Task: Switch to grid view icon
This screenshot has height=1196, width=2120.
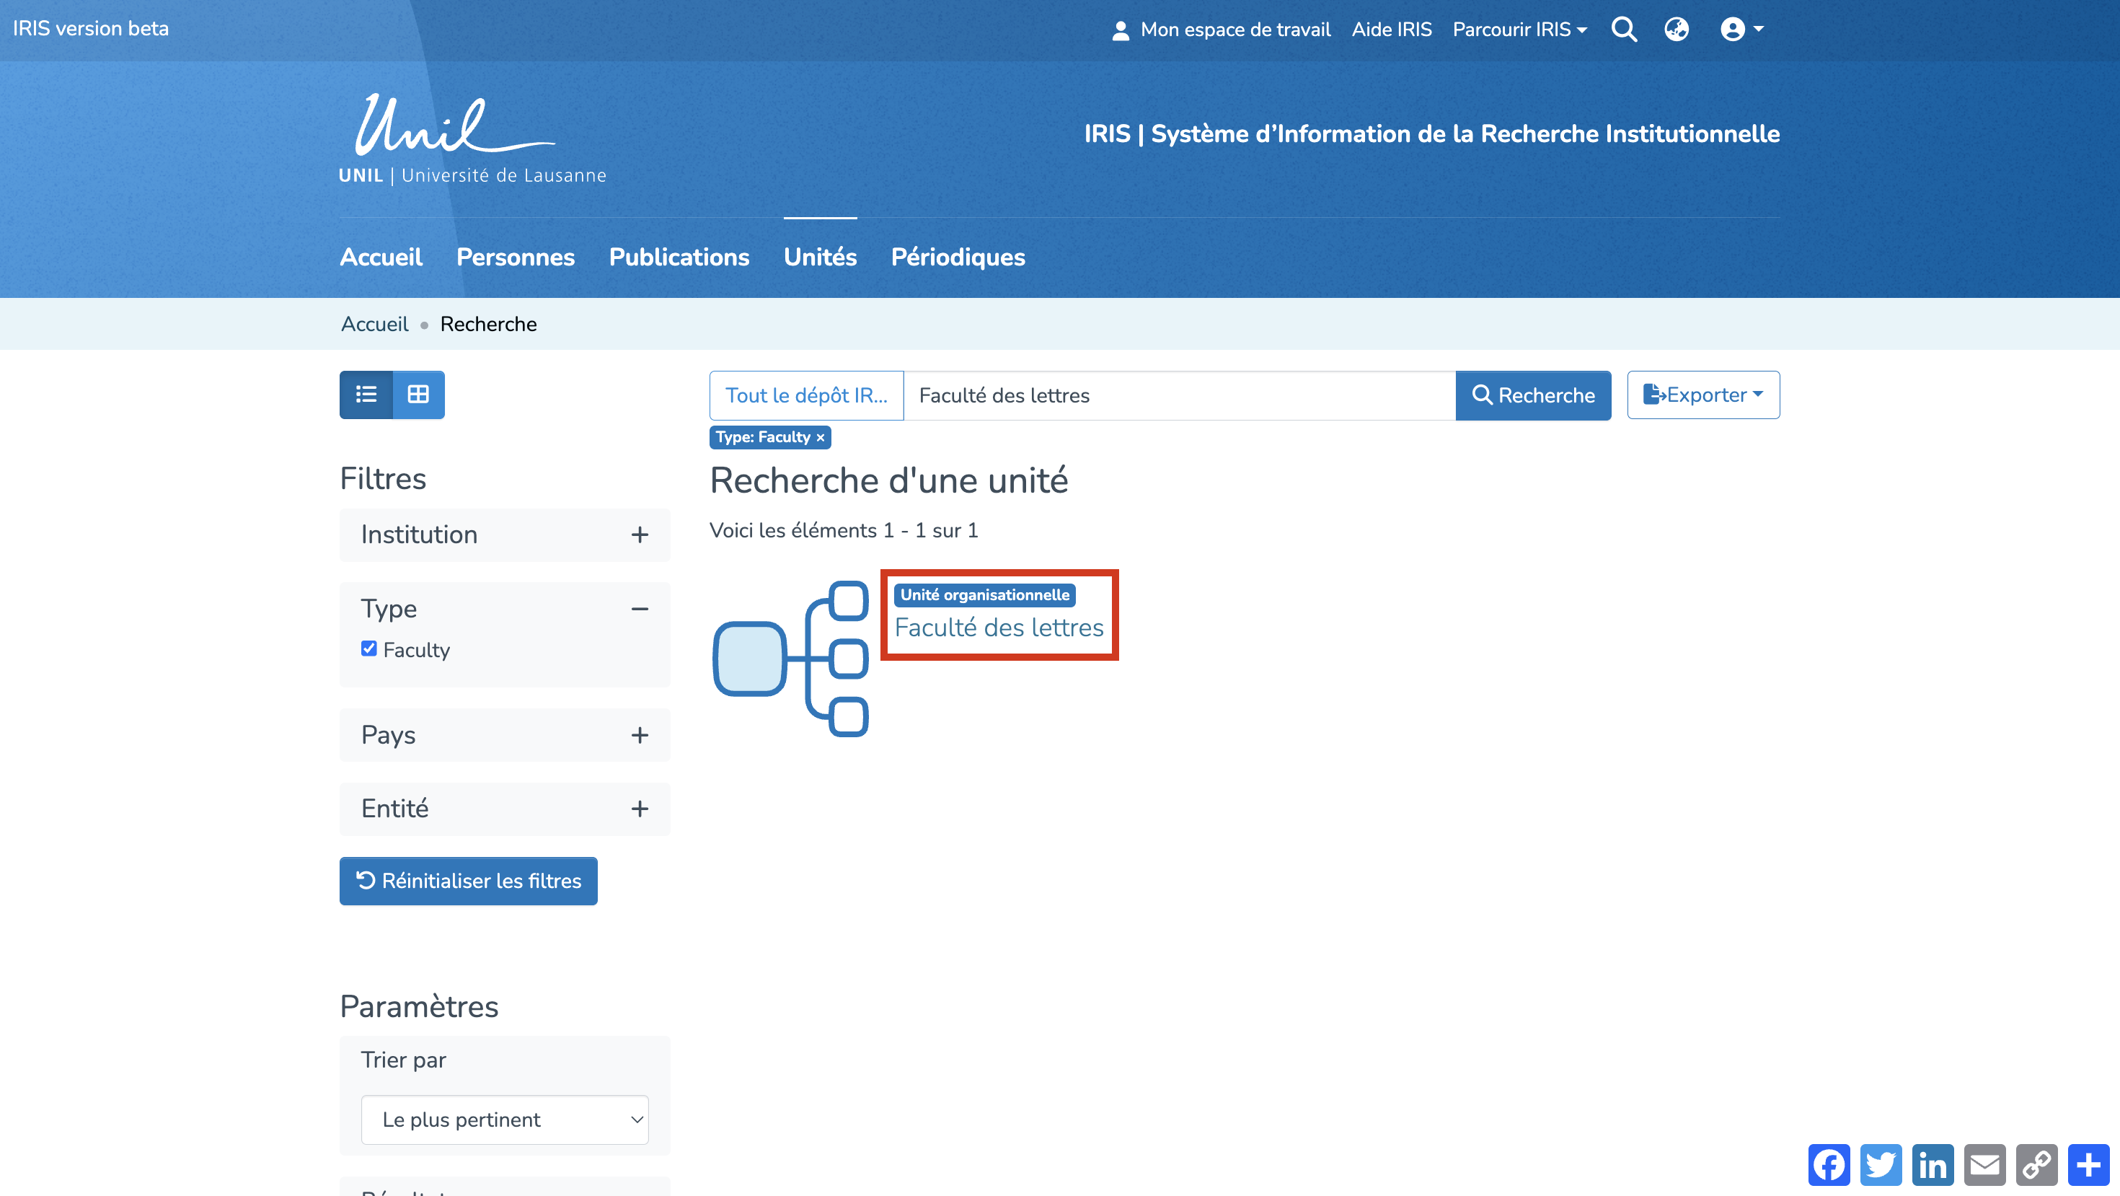Action: (418, 395)
